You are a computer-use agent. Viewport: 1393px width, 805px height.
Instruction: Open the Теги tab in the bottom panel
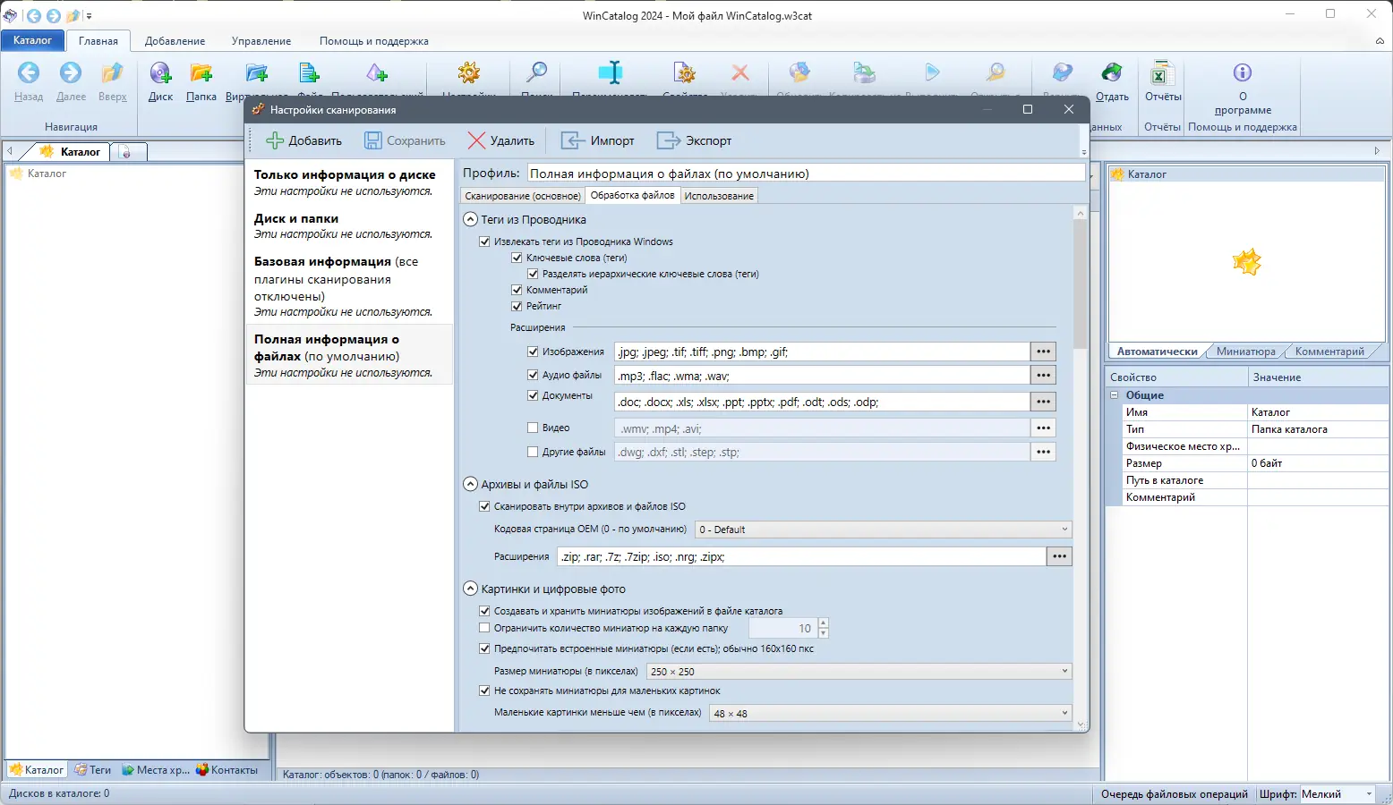(93, 769)
